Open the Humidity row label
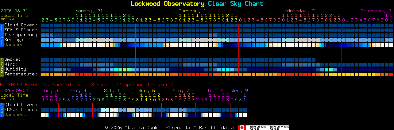This screenshot has height=130, width=394. point(17,69)
